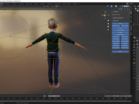Click the timeline play button
The height and width of the screenshot is (104, 139).
[55, 96]
